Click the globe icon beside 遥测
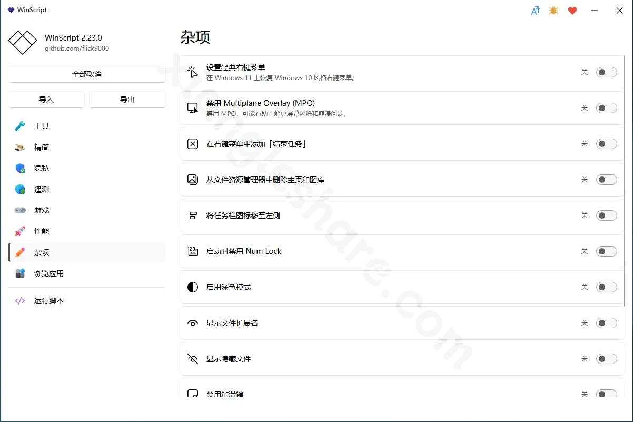 tap(20, 189)
